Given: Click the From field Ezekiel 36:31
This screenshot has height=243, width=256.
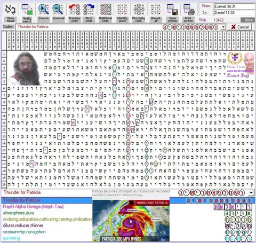Looking at the screenshot, I should [x=235, y=6].
